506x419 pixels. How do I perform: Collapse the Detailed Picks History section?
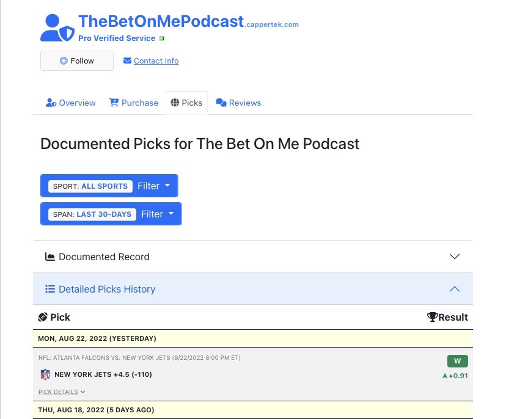253,289
